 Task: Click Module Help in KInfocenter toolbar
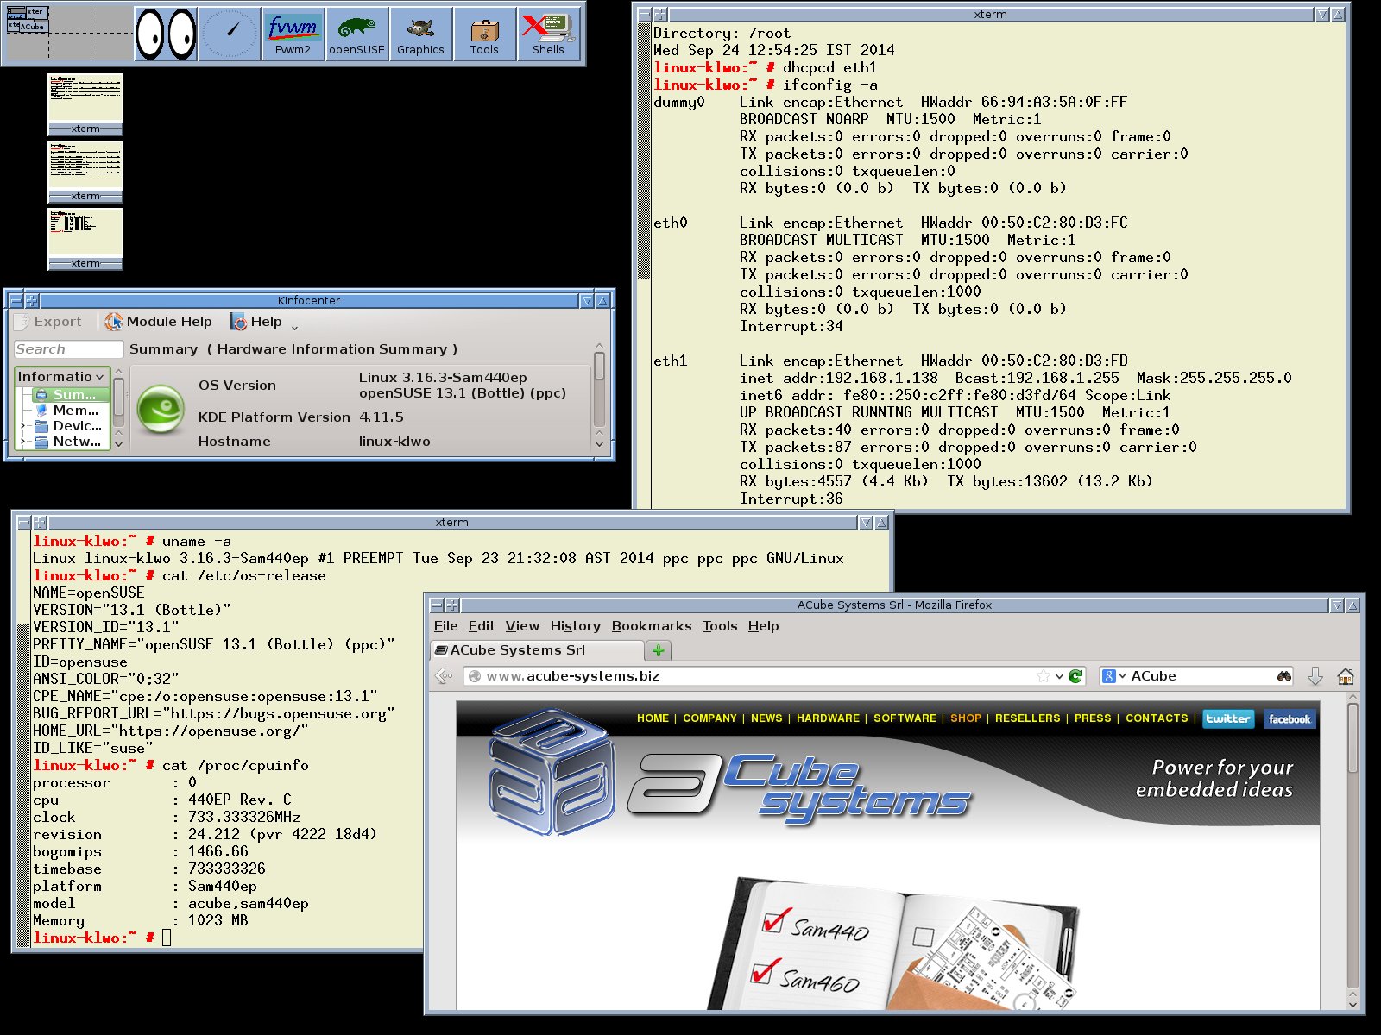[159, 322]
